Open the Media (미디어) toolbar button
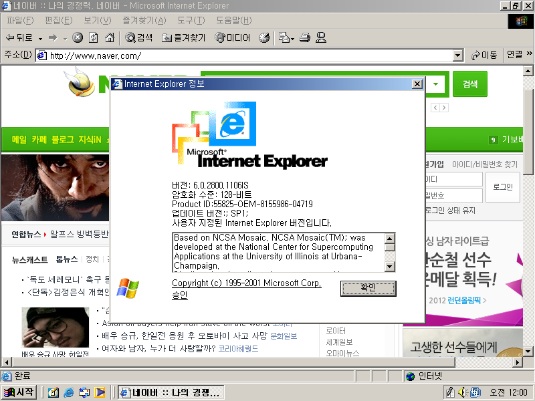Screen dimensions: 535x401 pos(233,37)
